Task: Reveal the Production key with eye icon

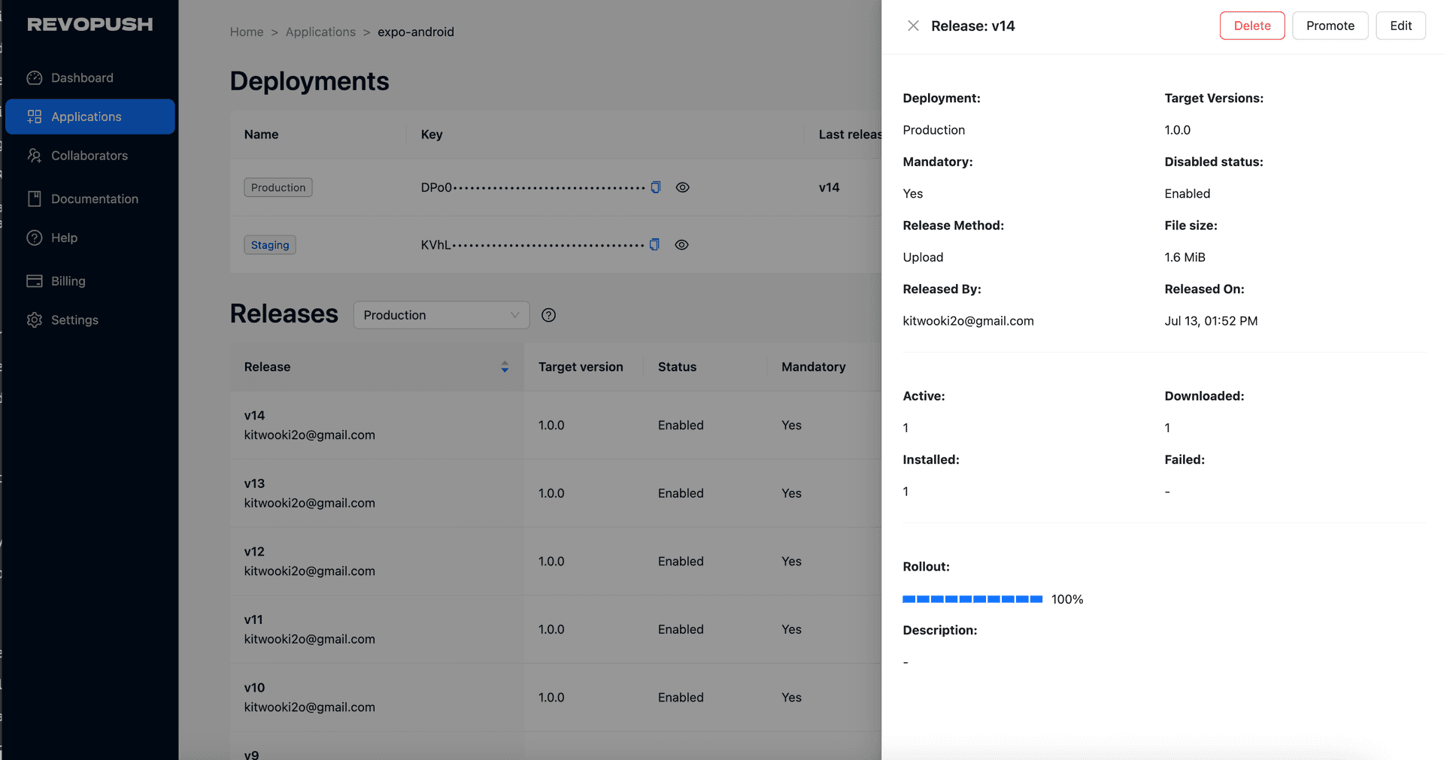Action: [682, 188]
